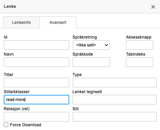The image size is (160, 130).
Task: Close the Lenke dialog with X icon
Action: [x=153, y=7]
